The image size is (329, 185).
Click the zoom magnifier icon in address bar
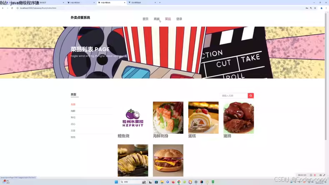[311, 8]
